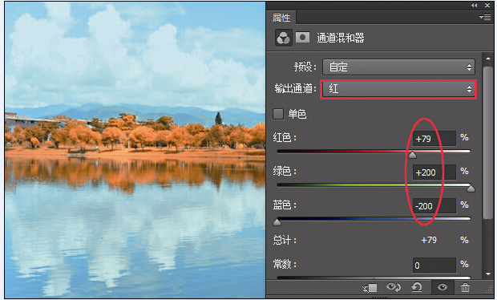Close the Properties panel
Screen dimensions: 497x300
487,6
